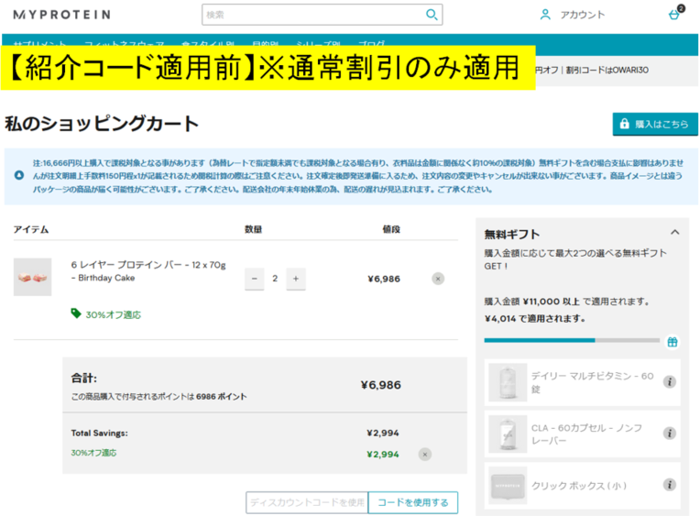Viewport: 700px width, 516px height.
Task: Click the 購入はこちら checkout button
Action: (x=655, y=124)
